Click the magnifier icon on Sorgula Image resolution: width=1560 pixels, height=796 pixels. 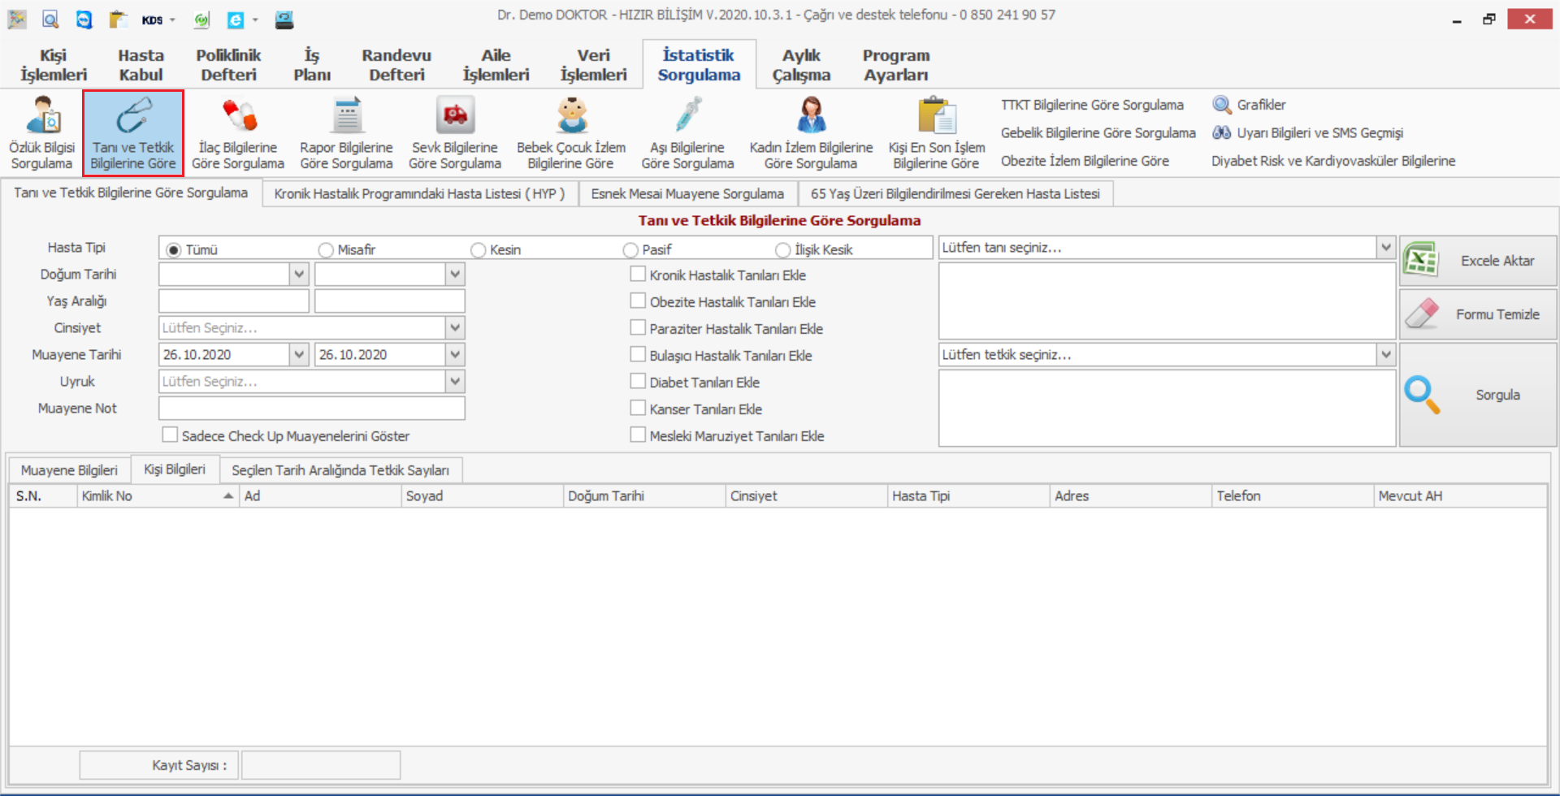point(1422,395)
